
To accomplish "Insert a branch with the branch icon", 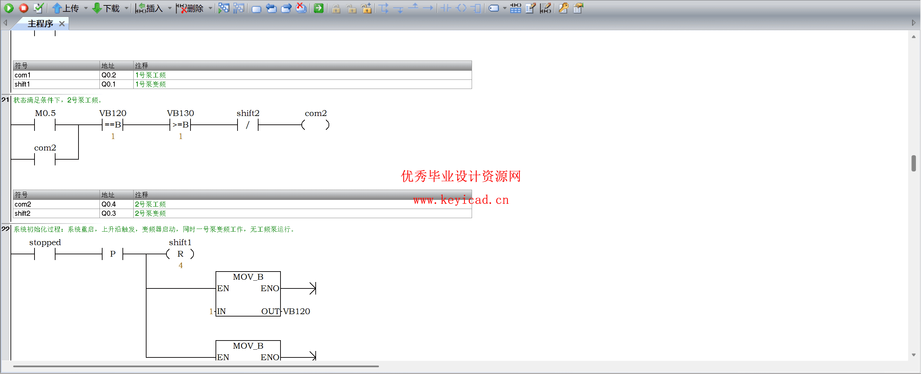I will (384, 8).
